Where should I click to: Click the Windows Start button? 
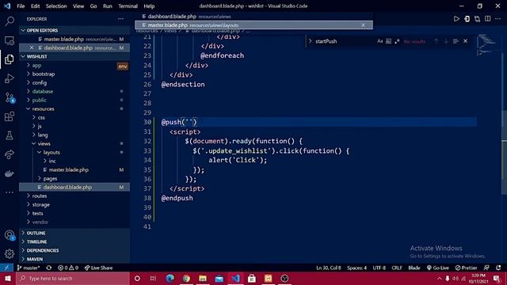8,279
